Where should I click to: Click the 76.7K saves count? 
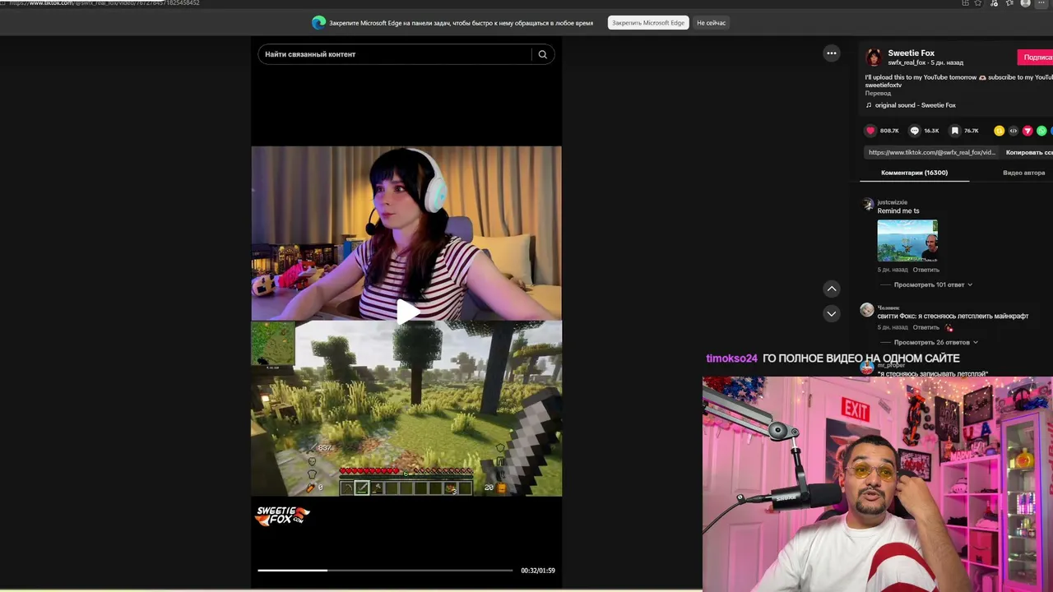coord(972,131)
